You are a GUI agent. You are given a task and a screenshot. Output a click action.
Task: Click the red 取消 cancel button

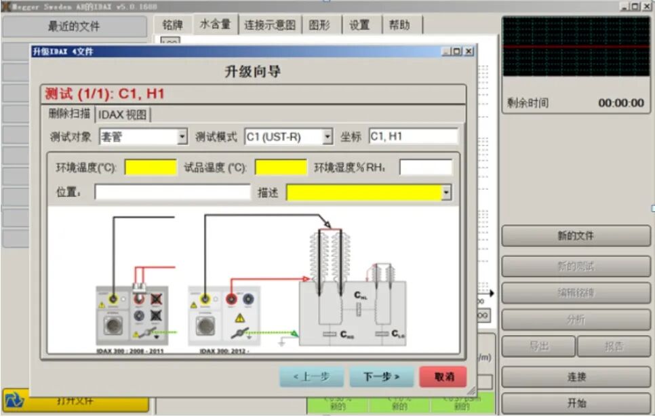tap(443, 377)
